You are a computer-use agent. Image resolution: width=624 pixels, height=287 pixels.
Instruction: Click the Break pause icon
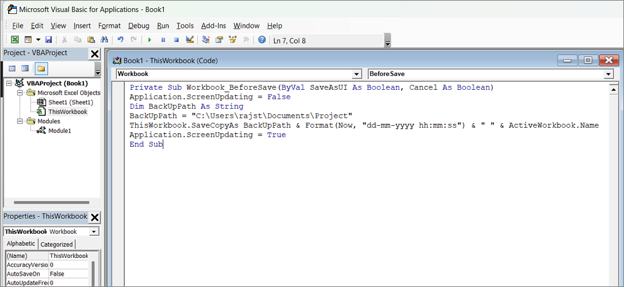(x=163, y=40)
